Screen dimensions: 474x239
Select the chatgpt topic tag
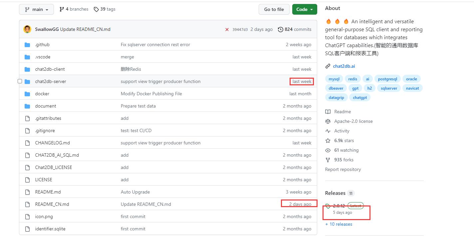[360, 98]
